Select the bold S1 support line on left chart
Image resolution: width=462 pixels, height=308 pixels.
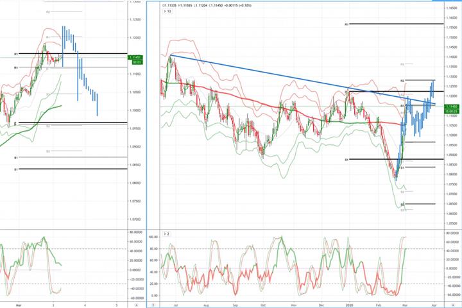(x=72, y=169)
